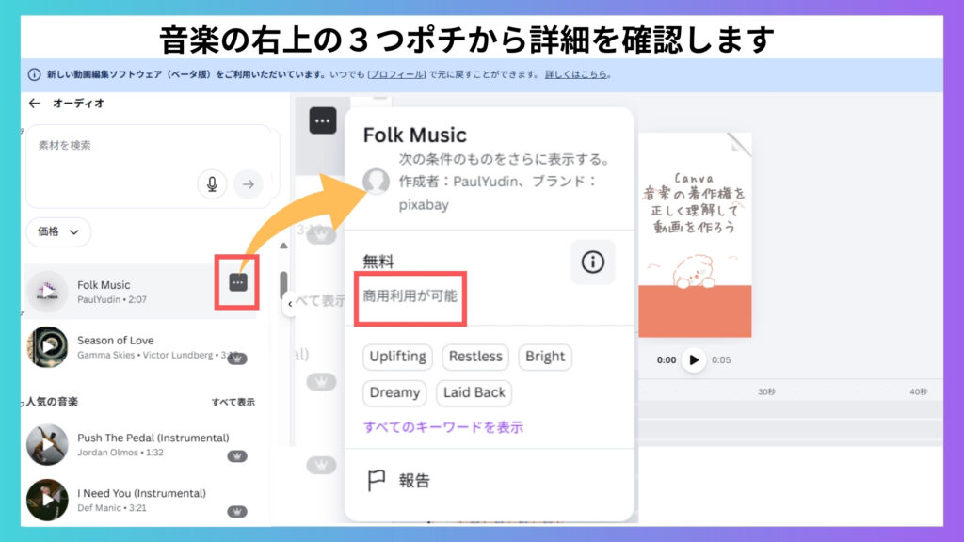The height and width of the screenshot is (542, 964).
Task: Open the 価格 price filter dropdown
Action: [58, 231]
